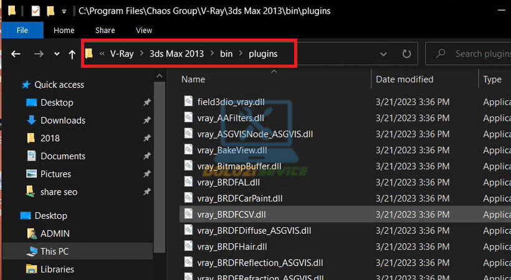Click V-Ray in the breadcrumb path
511x280 pixels.
coord(122,54)
